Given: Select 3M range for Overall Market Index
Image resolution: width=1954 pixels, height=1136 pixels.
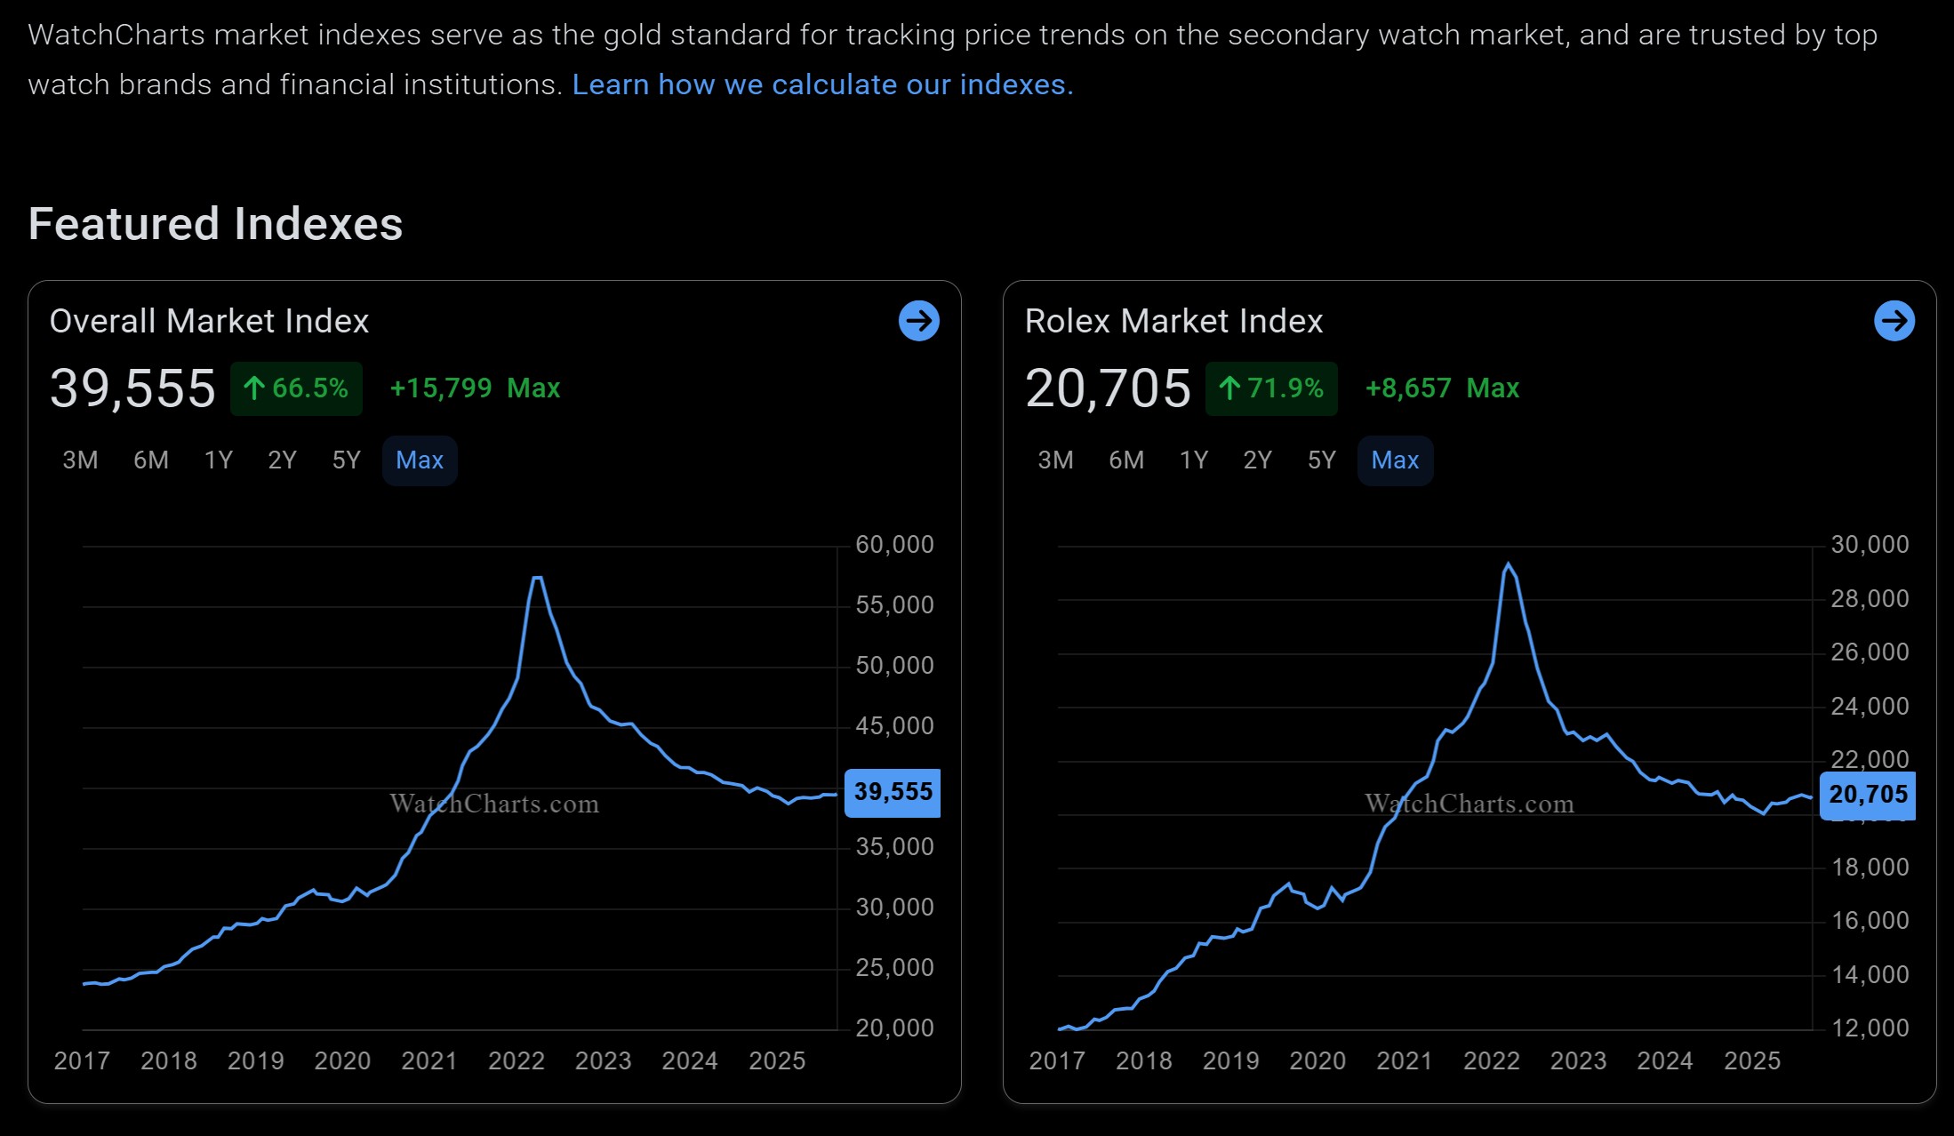Looking at the screenshot, I should (x=80, y=460).
